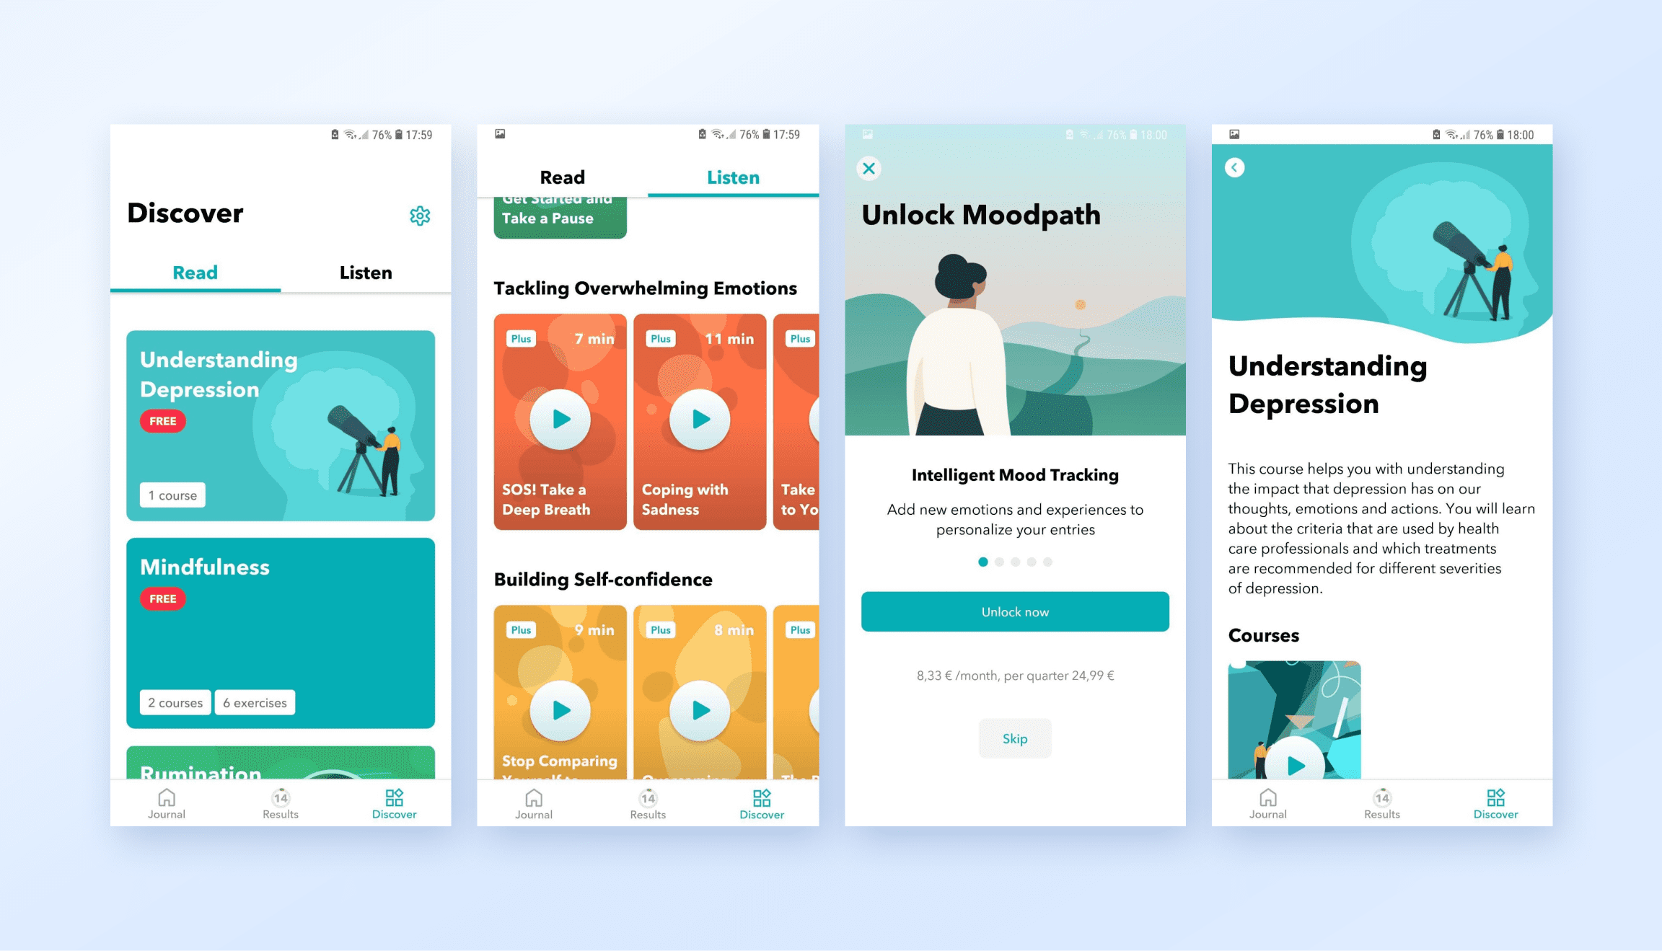
Task: Navigate to Discover tab
Action: pos(394,810)
